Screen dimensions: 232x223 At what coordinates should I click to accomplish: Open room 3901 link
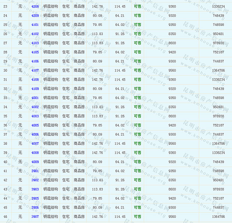pos(35,171)
